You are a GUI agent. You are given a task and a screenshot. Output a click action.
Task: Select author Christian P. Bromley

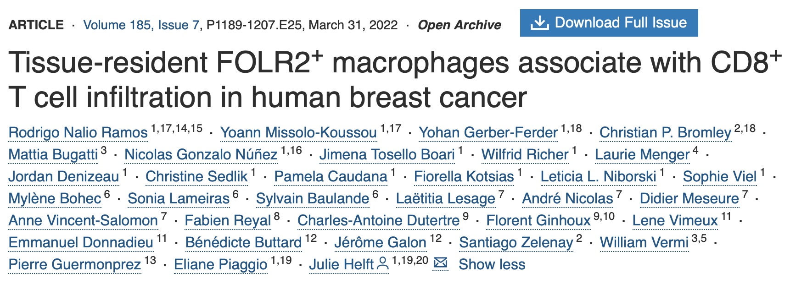665,132
